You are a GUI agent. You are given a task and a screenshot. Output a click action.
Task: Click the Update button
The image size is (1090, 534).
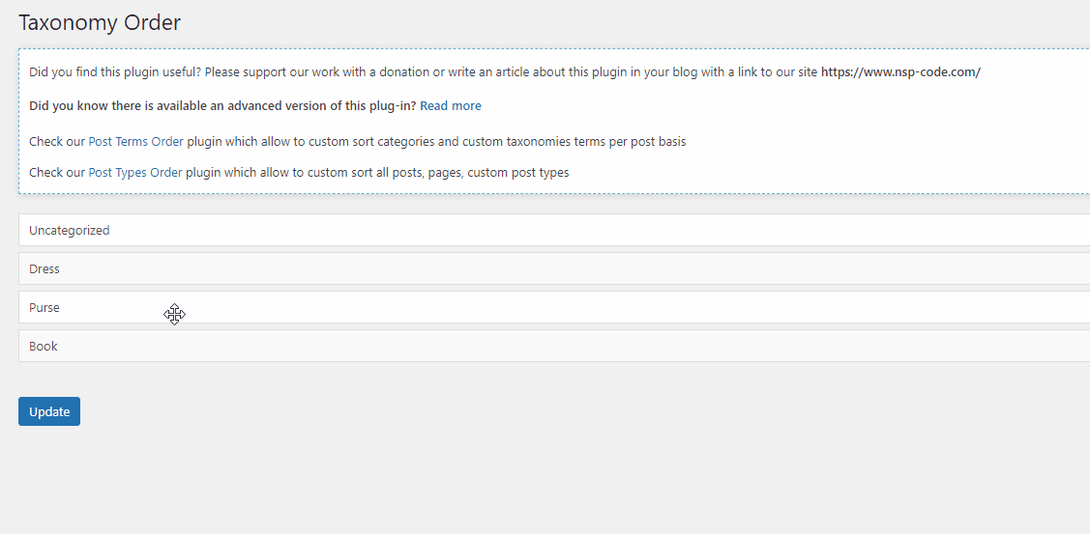tap(49, 411)
